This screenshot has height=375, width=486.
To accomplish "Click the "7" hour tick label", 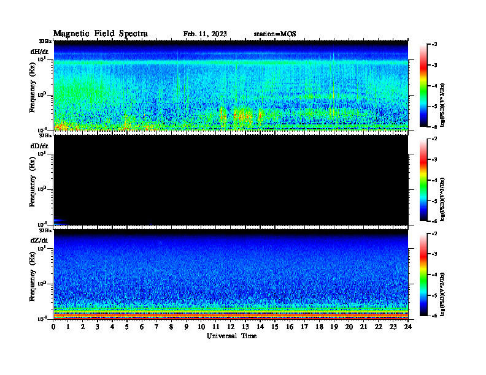I will pyautogui.click(x=156, y=327).
